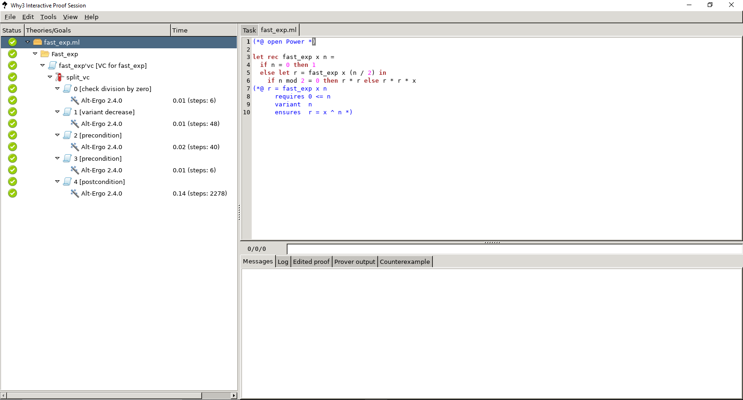Switch to the Task tab
The width and height of the screenshot is (743, 400).
pyautogui.click(x=249, y=30)
